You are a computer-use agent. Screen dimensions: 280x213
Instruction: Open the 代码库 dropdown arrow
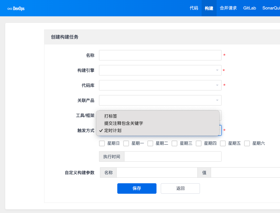(217, 85)
